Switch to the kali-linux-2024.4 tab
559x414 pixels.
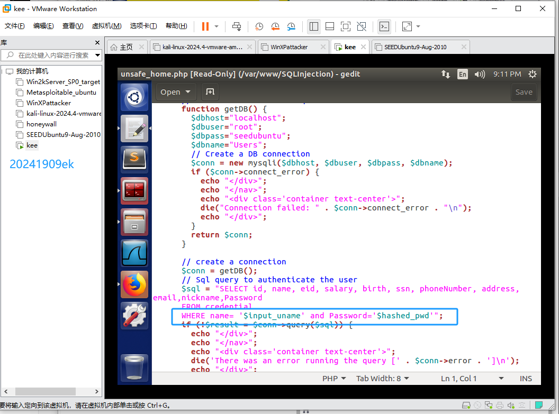pos(202,47)
